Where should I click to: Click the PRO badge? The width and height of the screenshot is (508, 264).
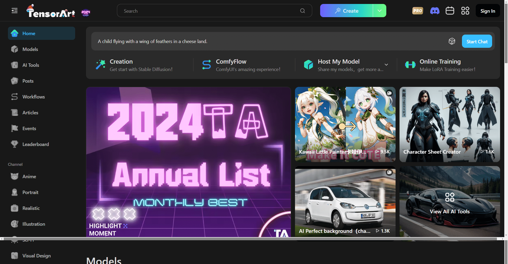417,11
